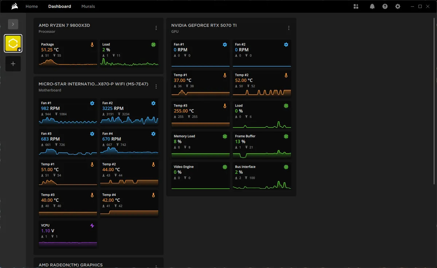This screenshot has height=268, width=437.
Task: Click the purple lightning icon on the VCPU widget
Action: (92, 225)
